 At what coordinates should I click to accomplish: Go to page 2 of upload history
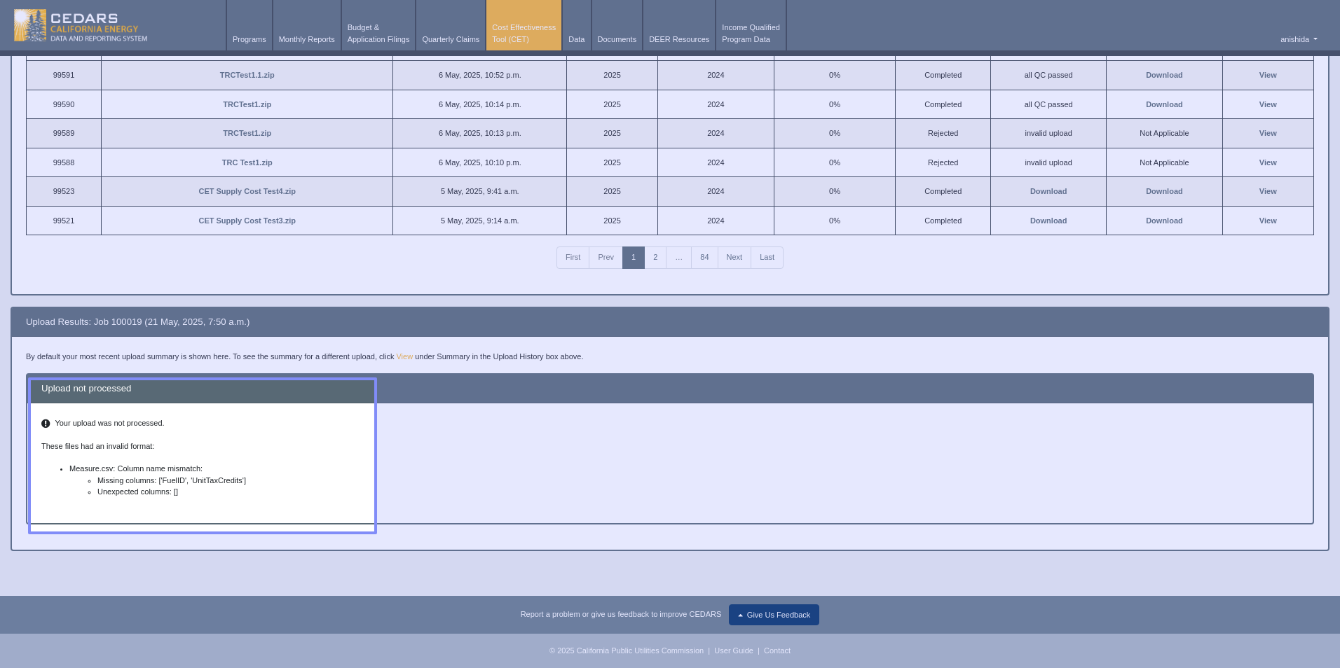pyautogui.click(x=655, y=258)
